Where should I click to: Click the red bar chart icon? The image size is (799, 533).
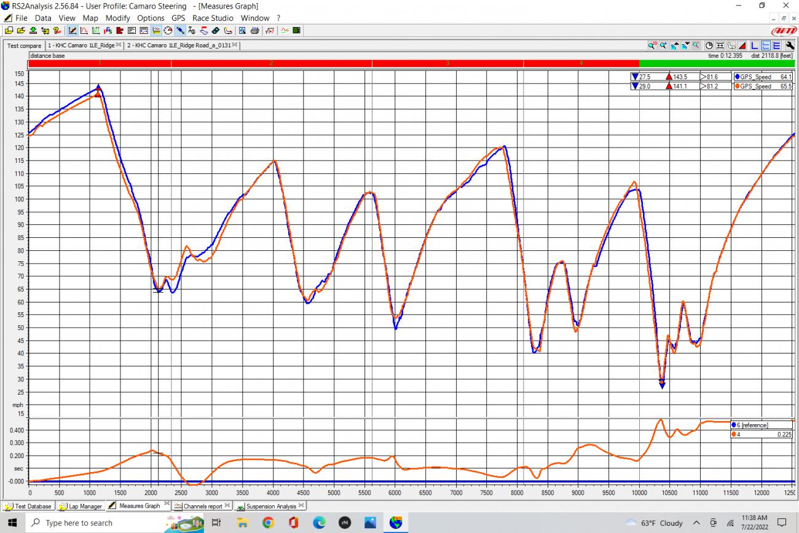[x=120, y=30]
